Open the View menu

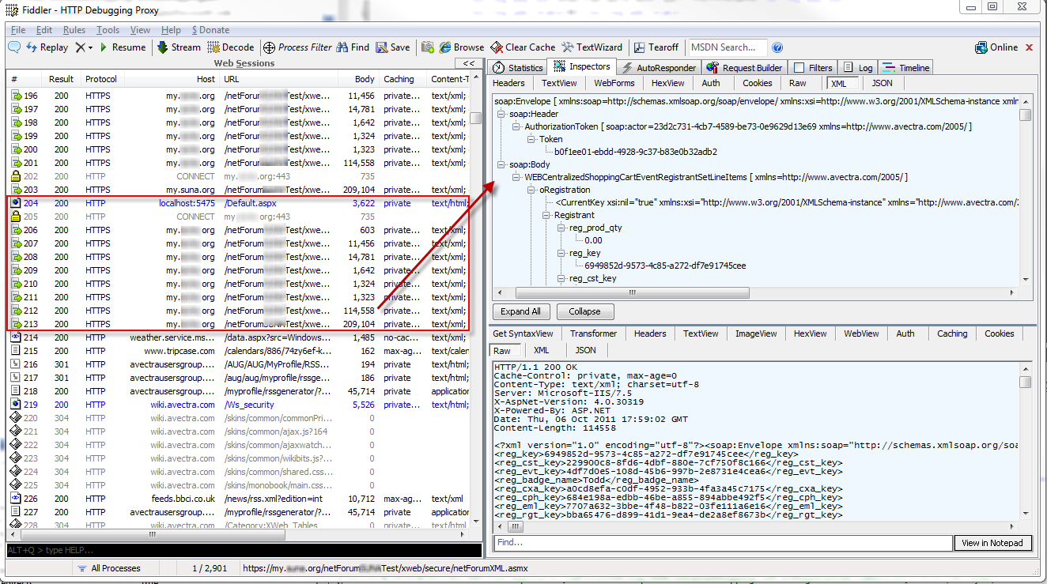click(140, 30)
